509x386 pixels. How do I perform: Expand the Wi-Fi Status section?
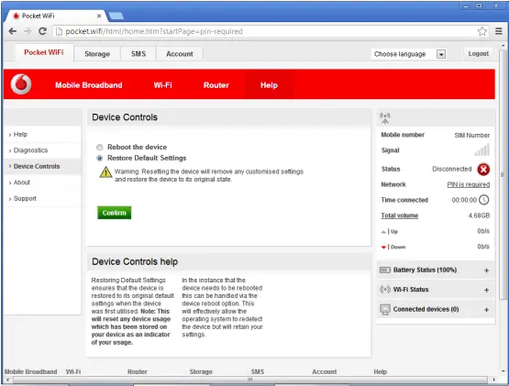(486, 290)
